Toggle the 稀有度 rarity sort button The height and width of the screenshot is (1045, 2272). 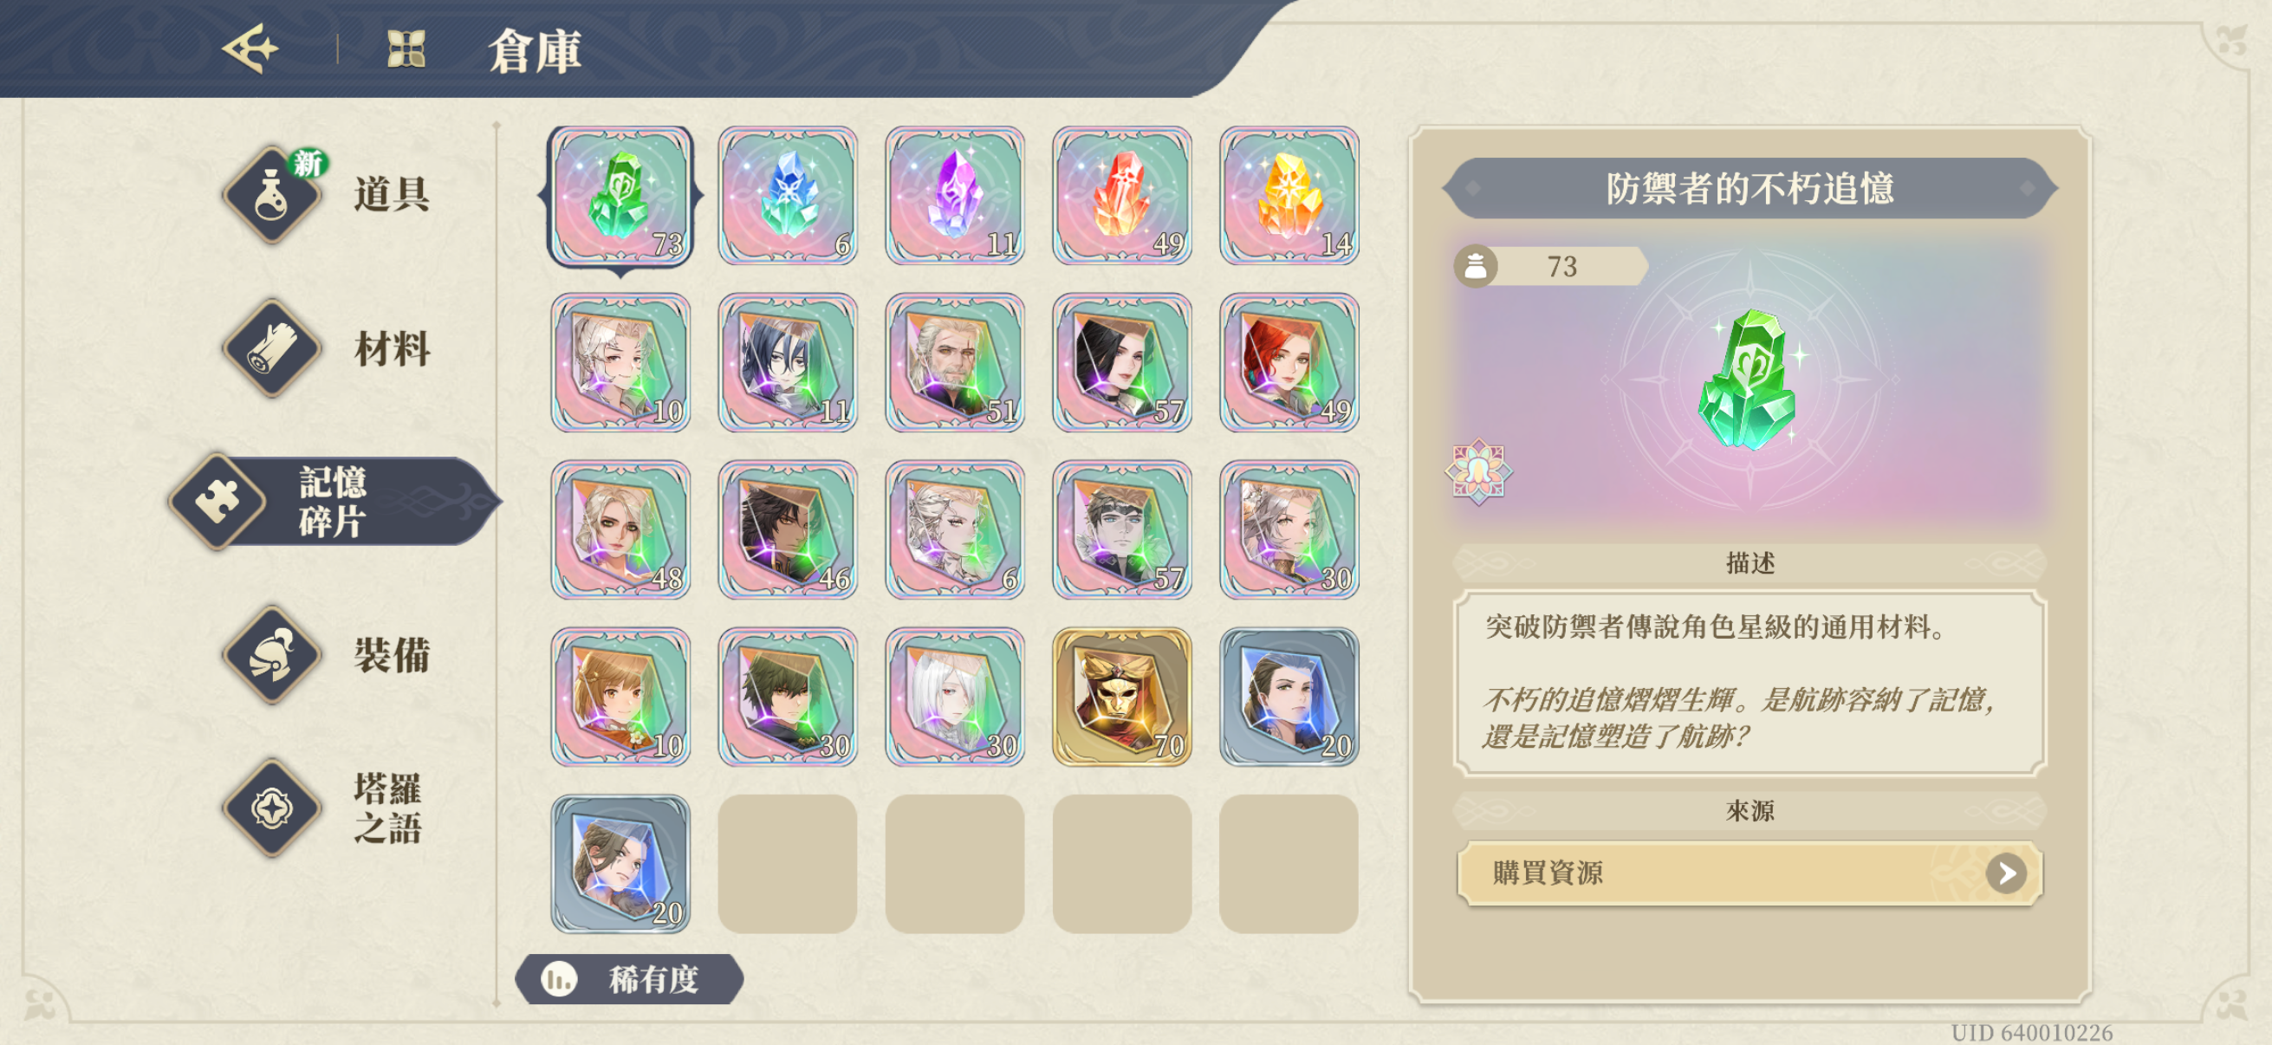tap(630, 979)
